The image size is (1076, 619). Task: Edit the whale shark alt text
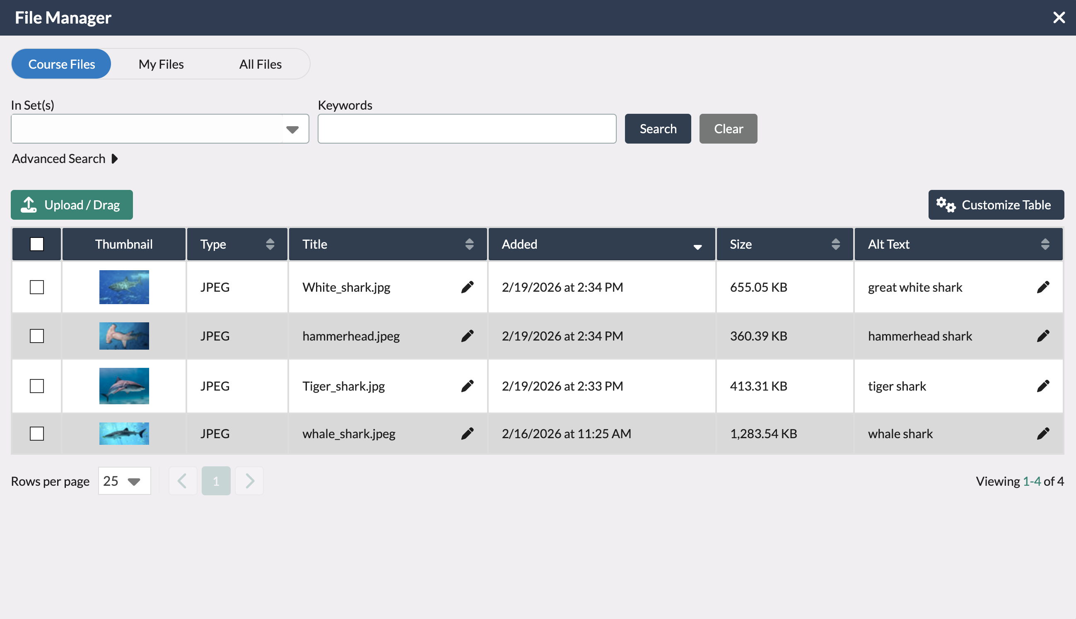pyautogui.click(x=1043, y=433)
